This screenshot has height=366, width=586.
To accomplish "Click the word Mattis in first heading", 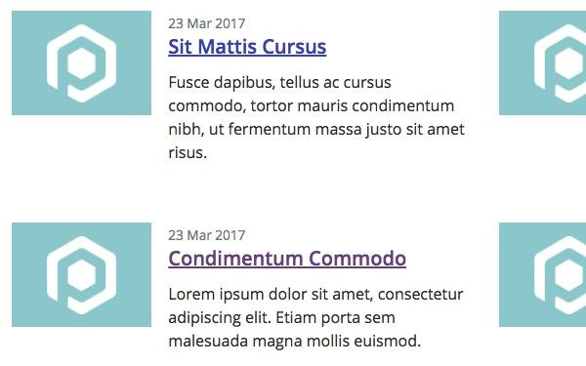I will click(x=228, y=47).
